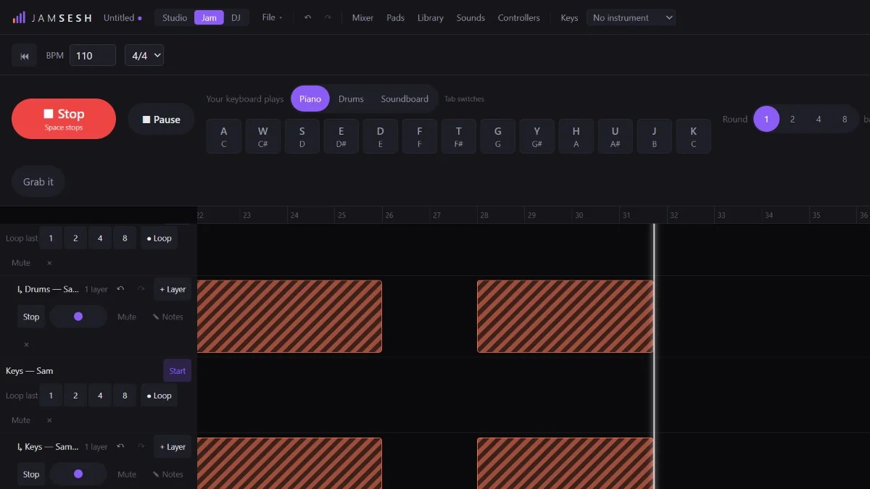Open the time signature 4/4 dropdown

[x=144, y=56]
